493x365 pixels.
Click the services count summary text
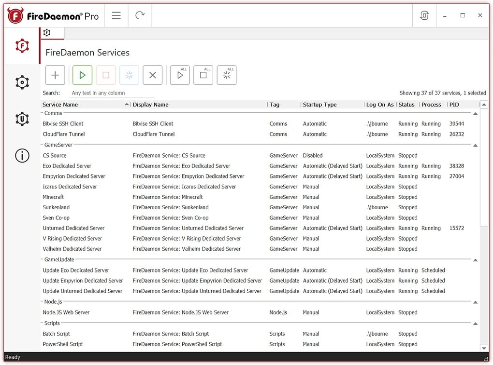coord(443,93)
